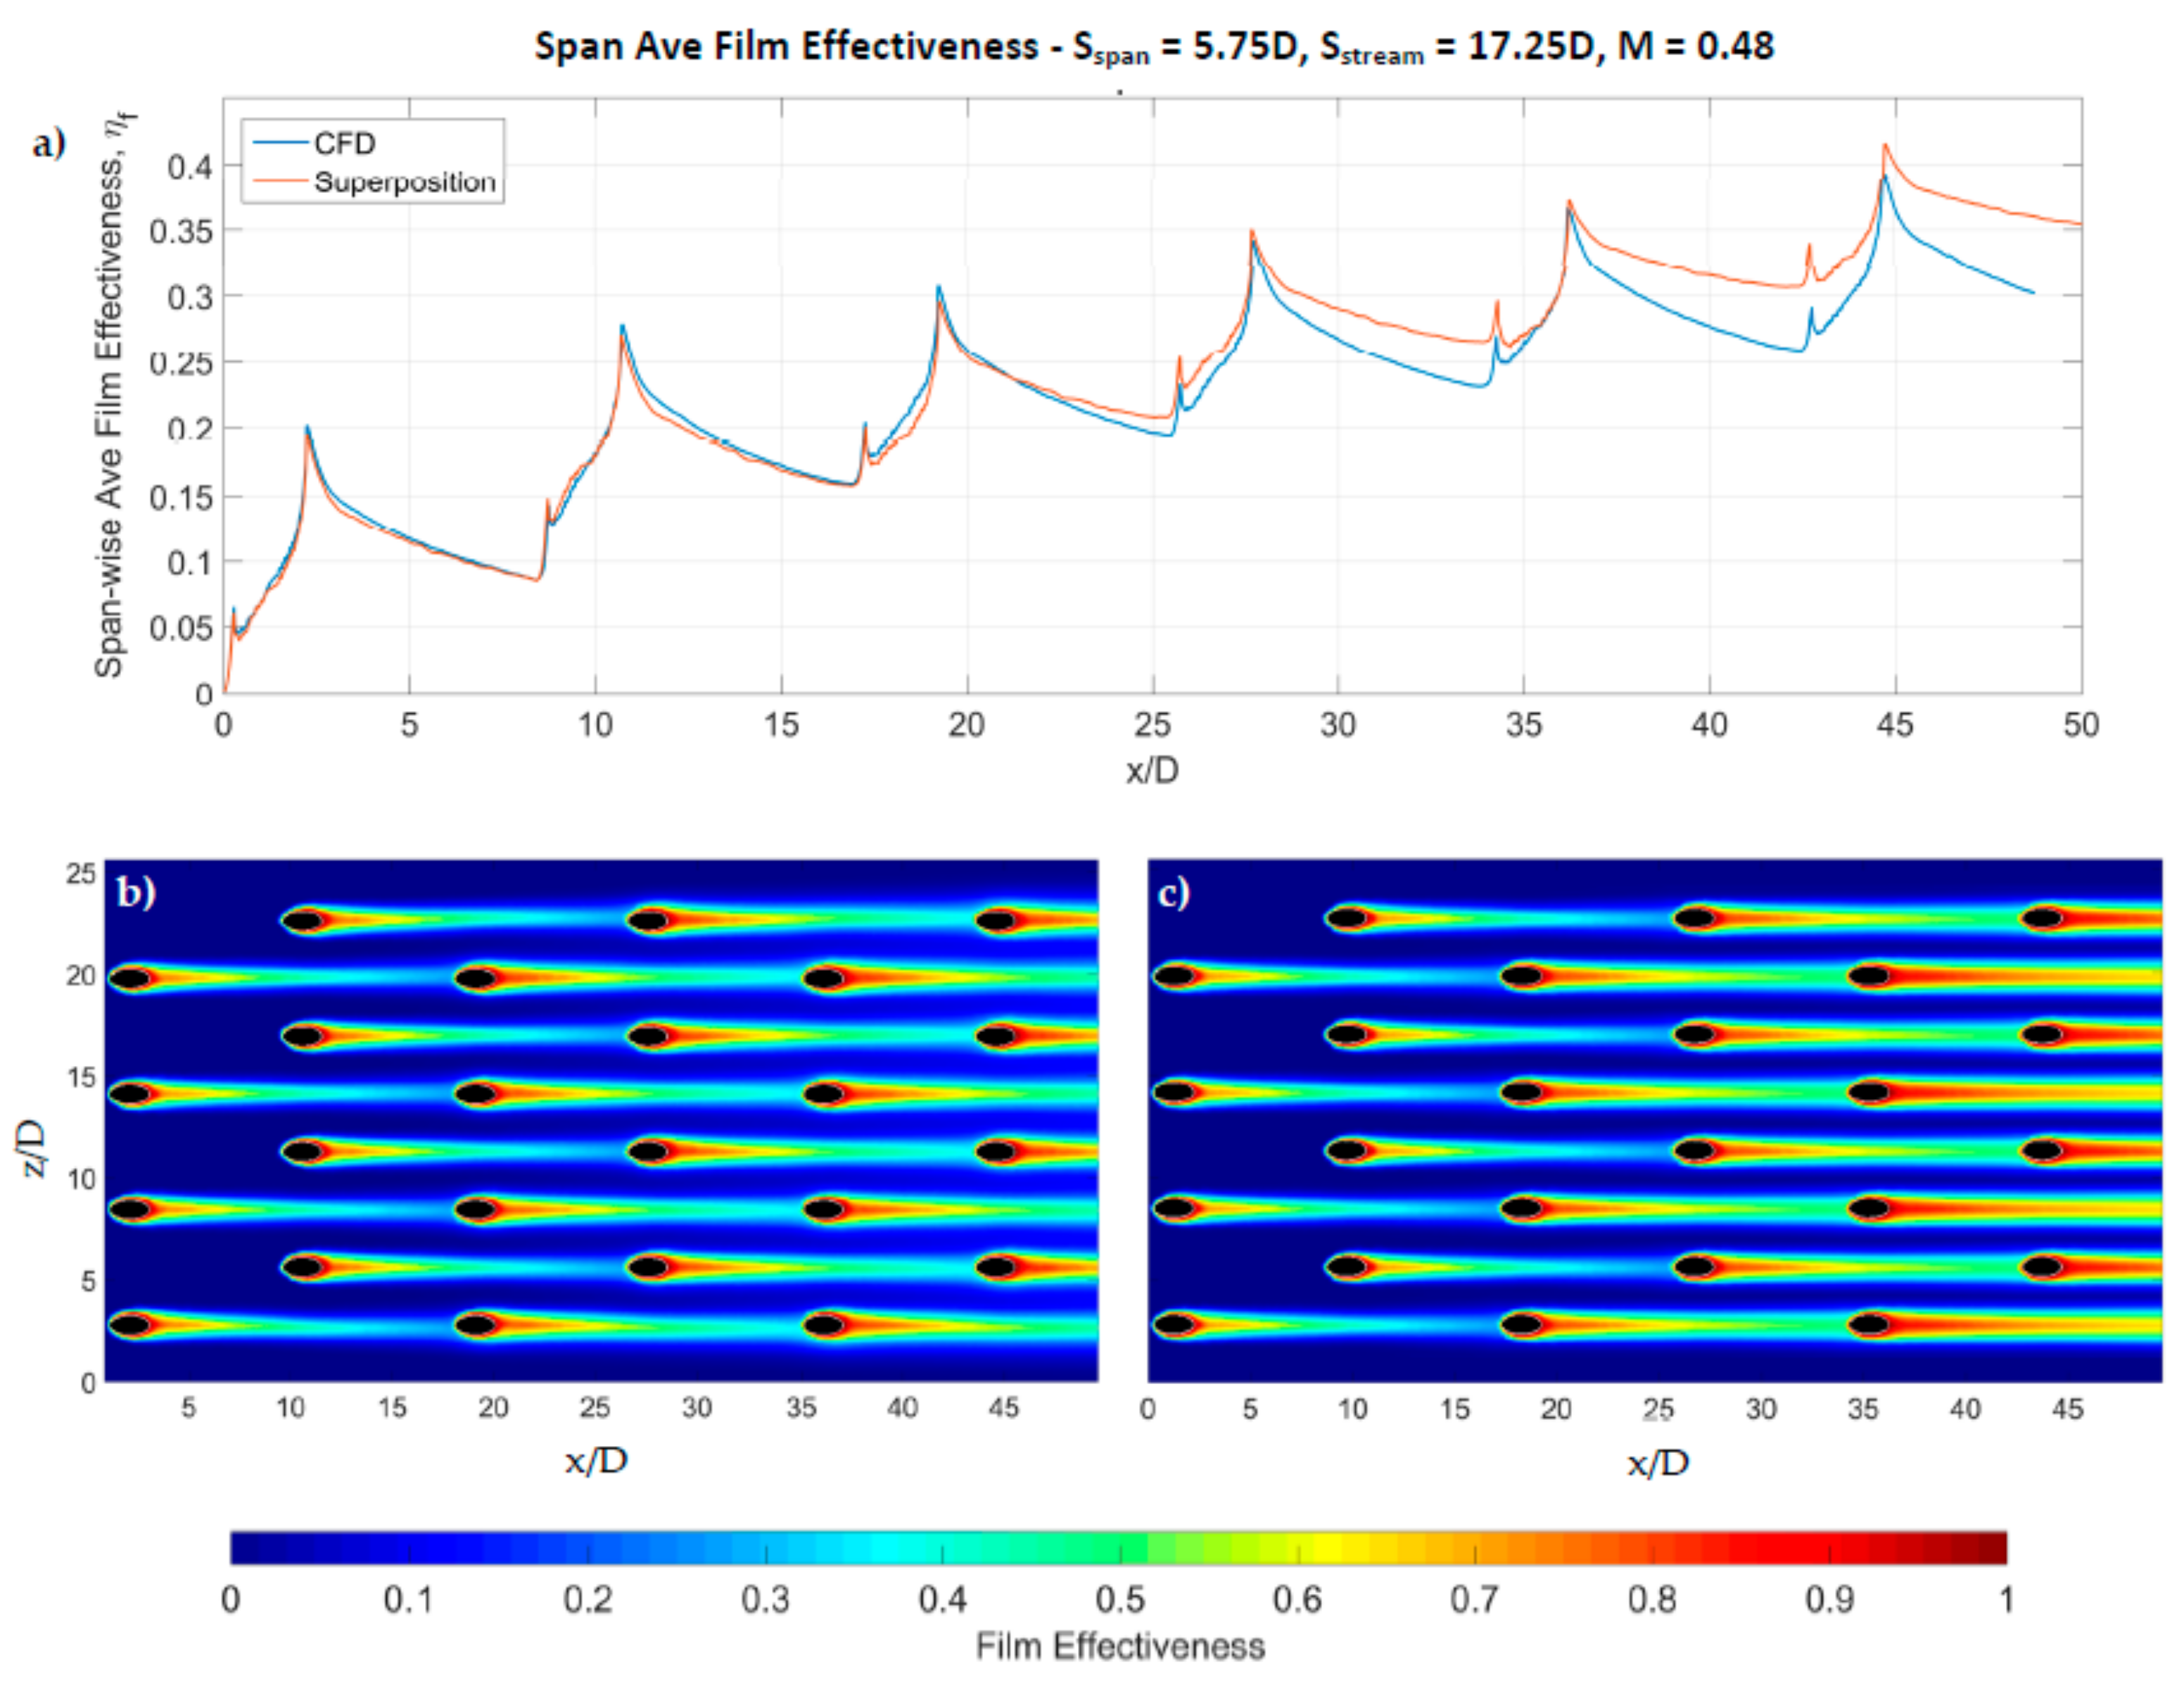Click the colorbar tick value 0.5

click(x=1120, y=1600)
